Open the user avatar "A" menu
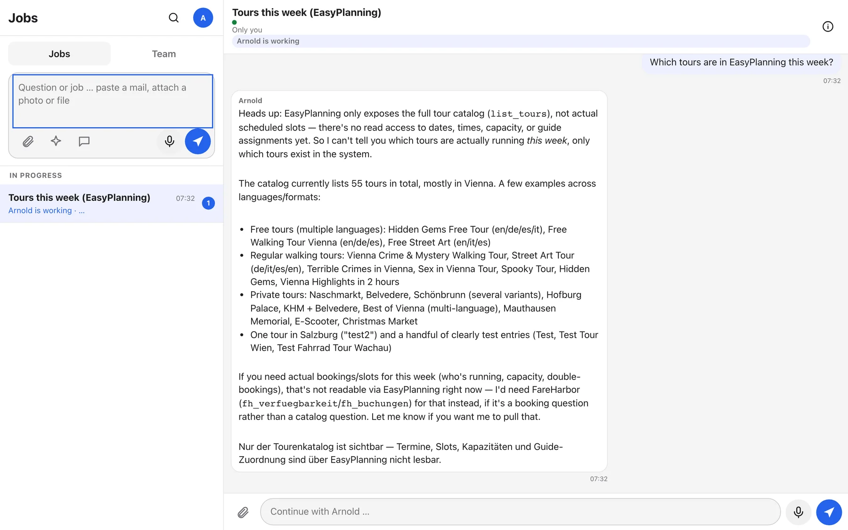Image resolution: width=848 pixels, height=530 pixels. click(x=203, y=18)
